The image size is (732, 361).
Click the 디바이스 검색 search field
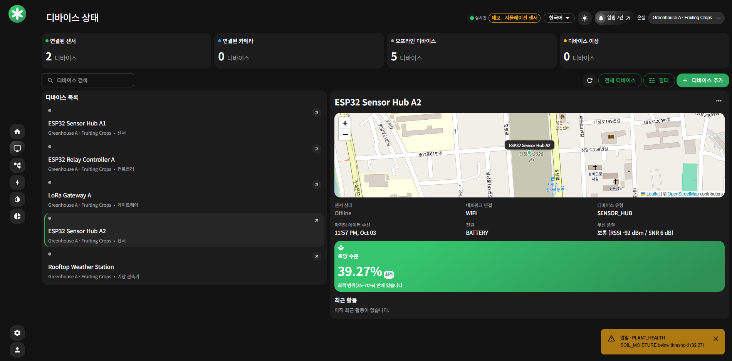tap(88, 80)
